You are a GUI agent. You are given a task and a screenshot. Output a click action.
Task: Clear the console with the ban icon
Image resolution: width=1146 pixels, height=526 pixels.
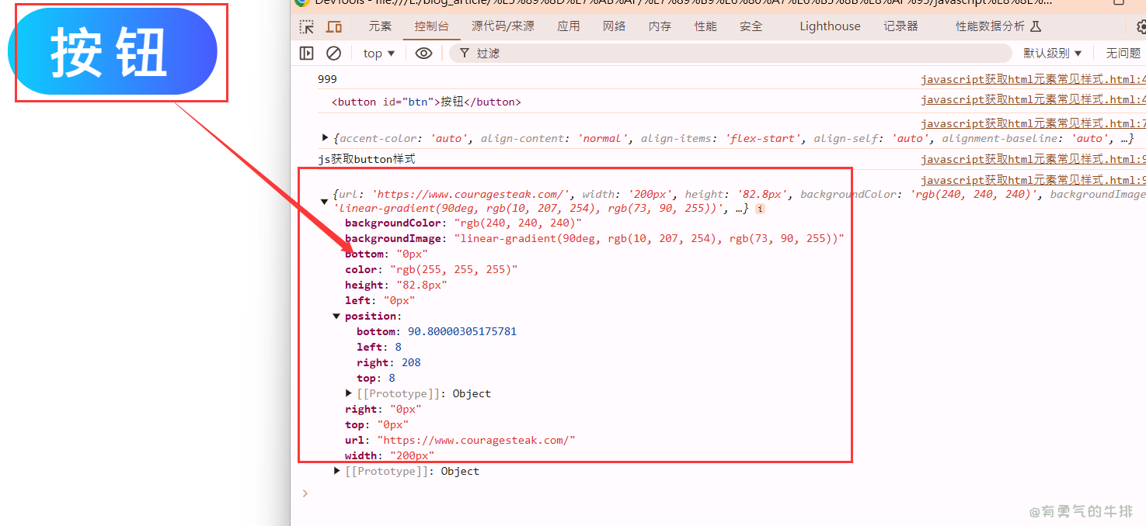click(333, 53)
